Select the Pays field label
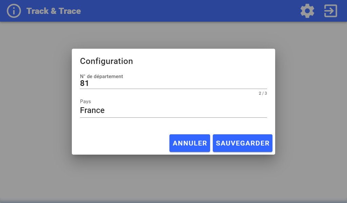Screen dimensions: 347x203 85,101
